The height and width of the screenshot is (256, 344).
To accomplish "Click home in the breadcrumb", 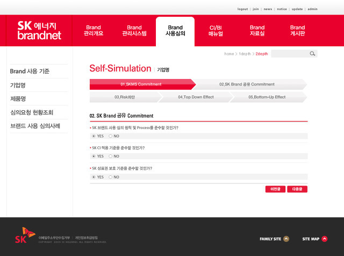I will coord(229,54).
